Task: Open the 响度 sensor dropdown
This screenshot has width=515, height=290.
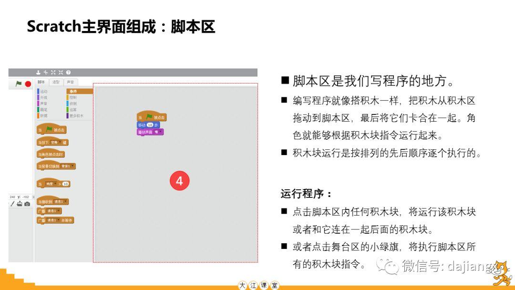Action: [51, 184]
